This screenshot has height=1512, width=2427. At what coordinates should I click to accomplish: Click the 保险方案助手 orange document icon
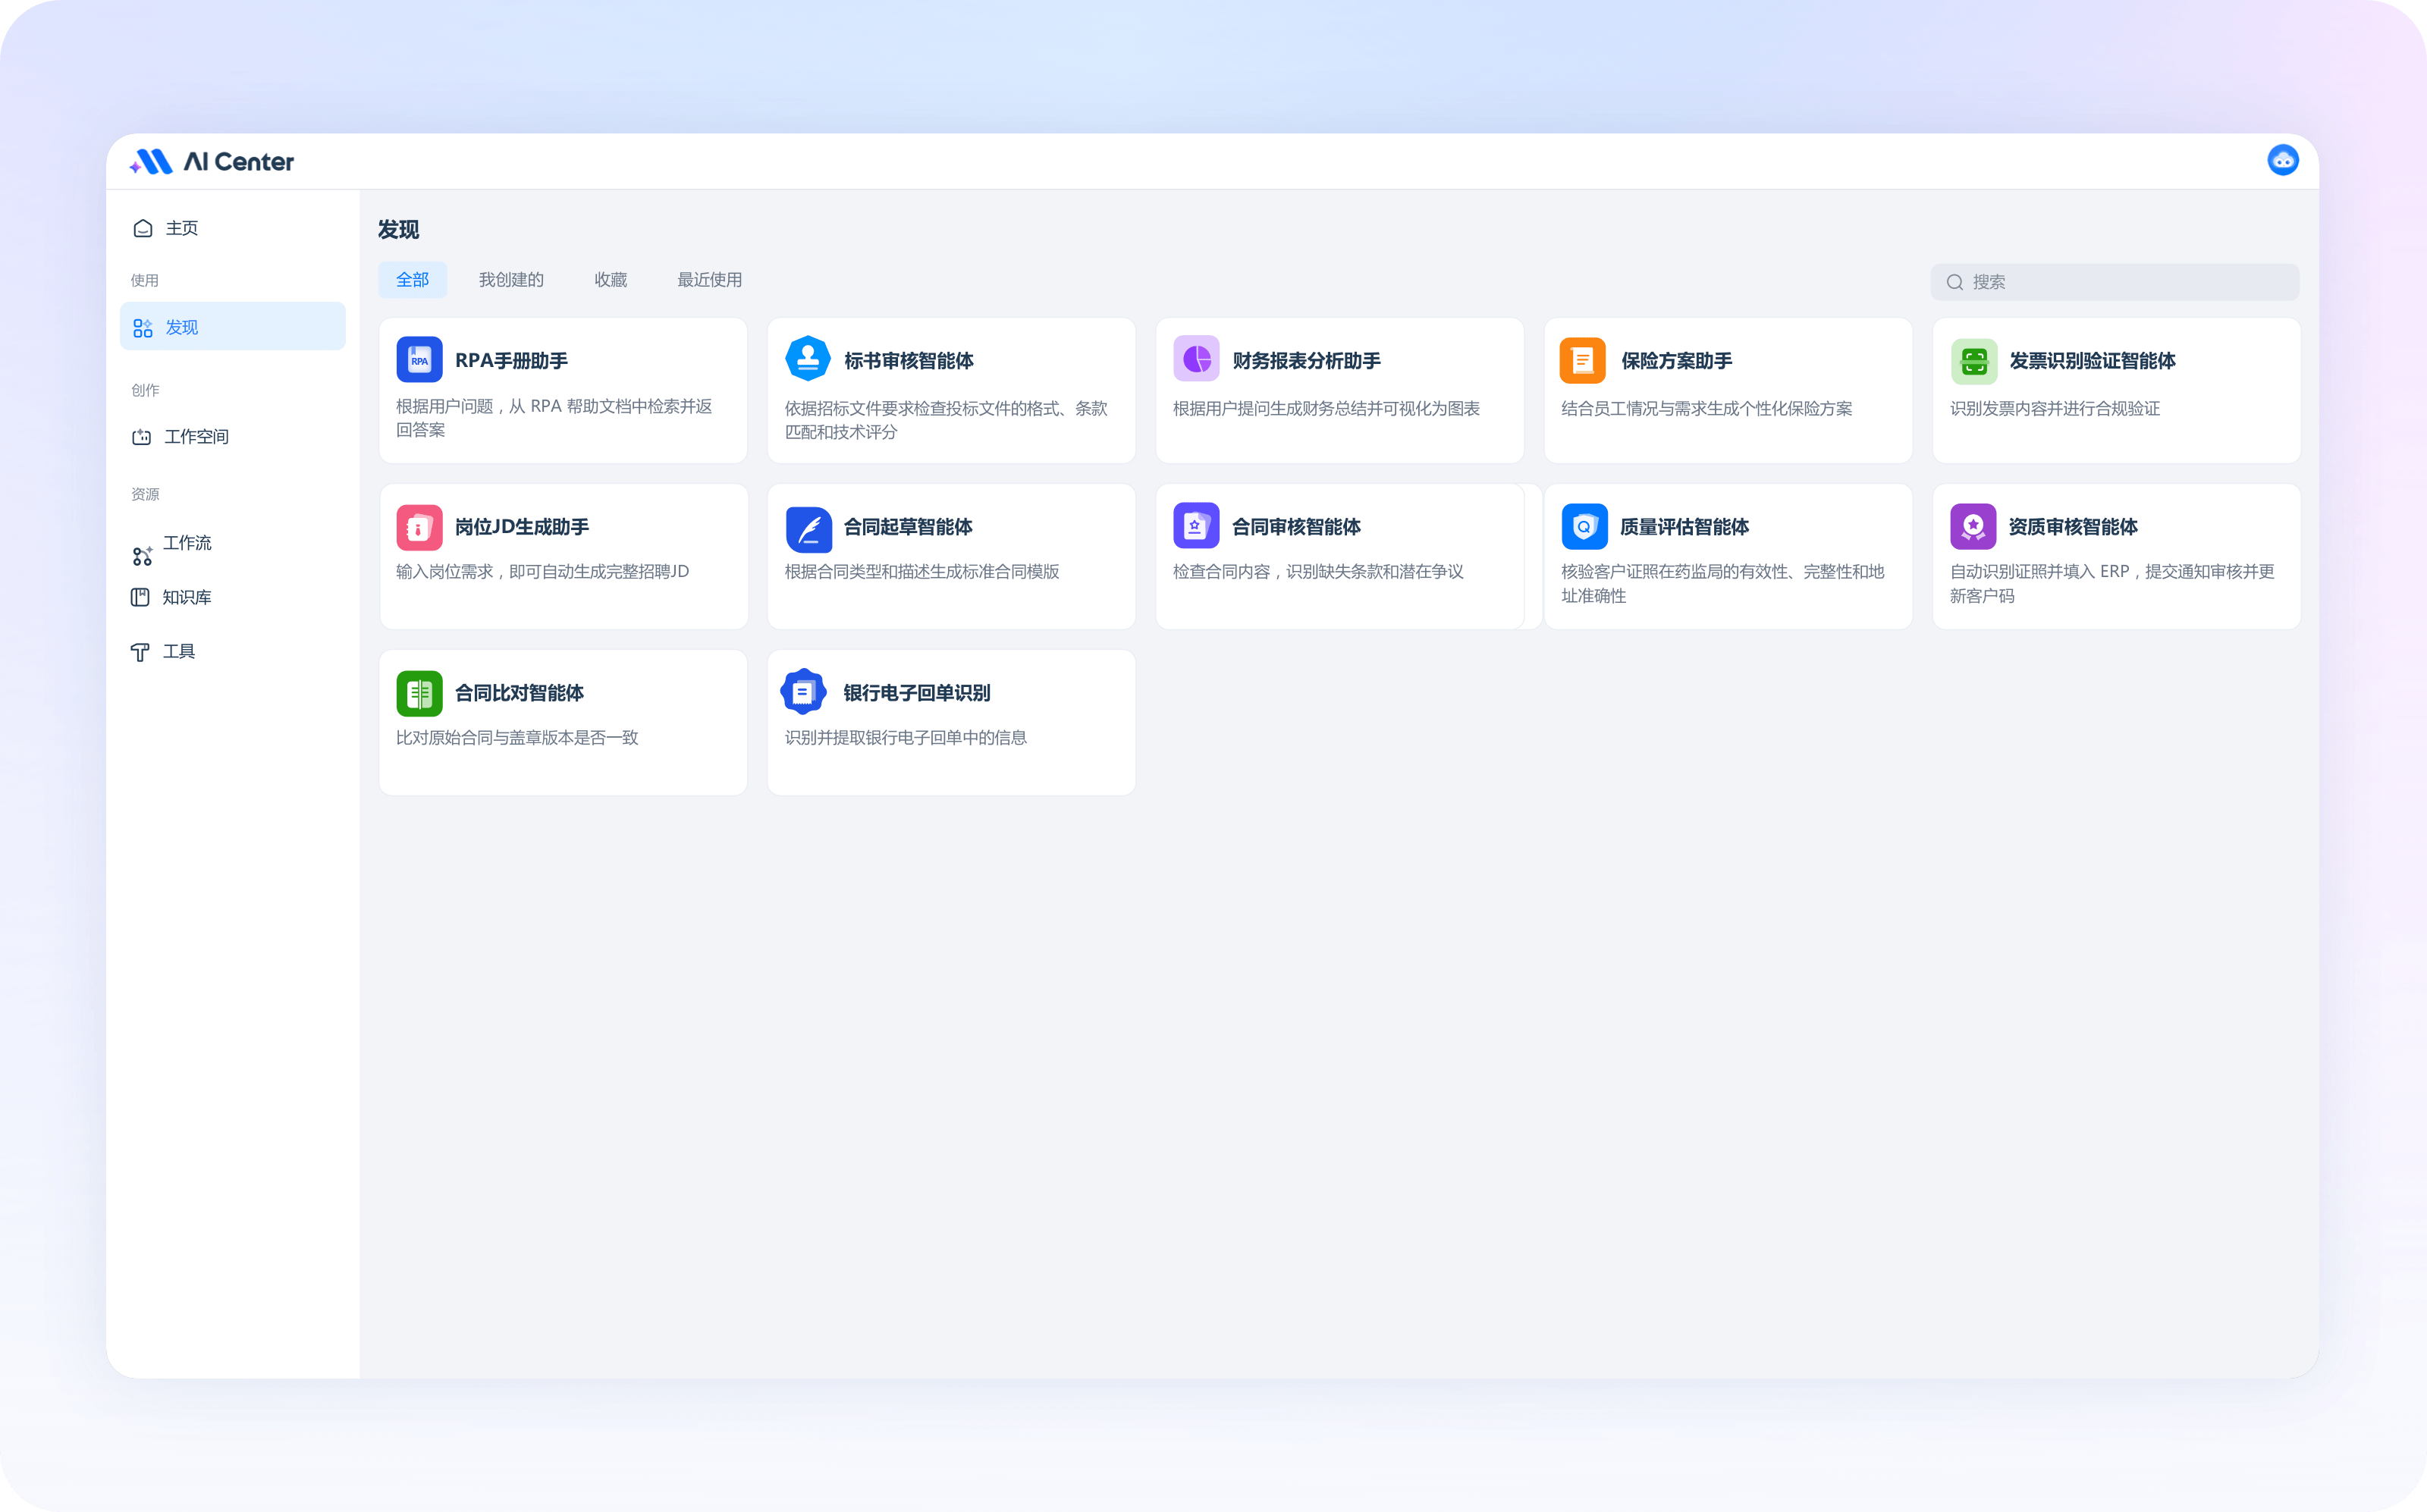click(1582, 360)
